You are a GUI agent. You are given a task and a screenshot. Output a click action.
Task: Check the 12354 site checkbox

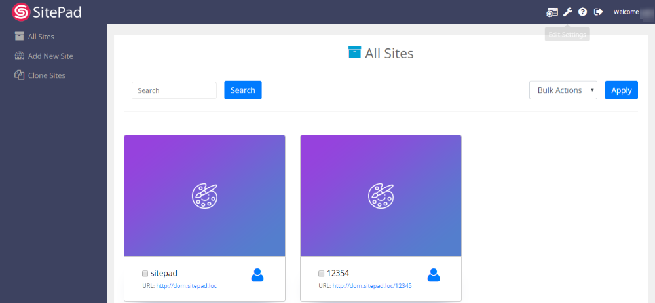(321, 273)
